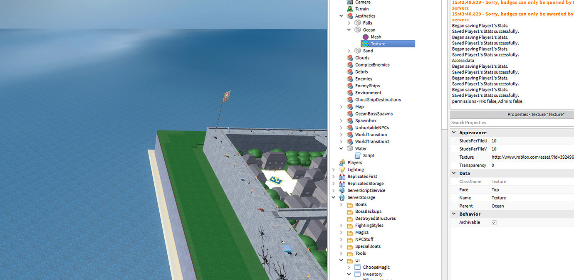Expand the Map tree node

341,107
